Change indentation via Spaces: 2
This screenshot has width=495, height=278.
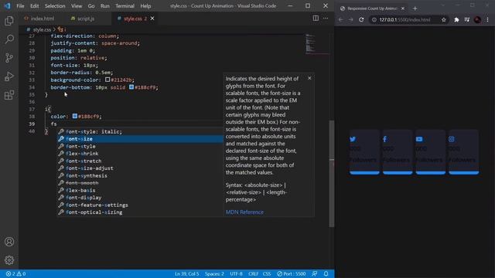pyautogui.click(x=214, y=273)
